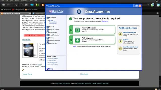
Task: Select Preferences under Overview
Action: pos(53,23)
